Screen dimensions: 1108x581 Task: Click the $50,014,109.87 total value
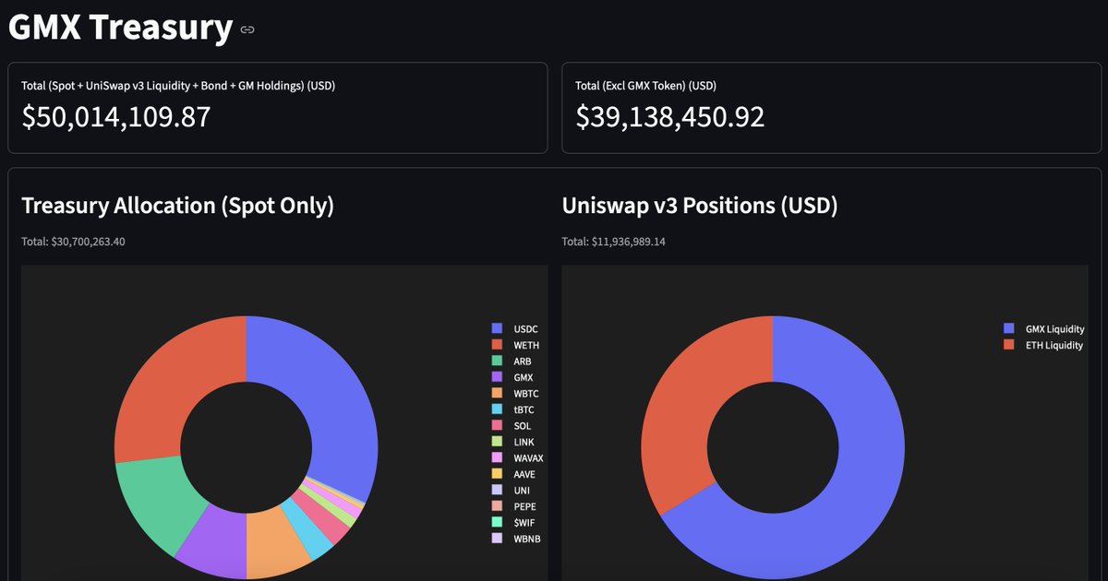[116, 117]
